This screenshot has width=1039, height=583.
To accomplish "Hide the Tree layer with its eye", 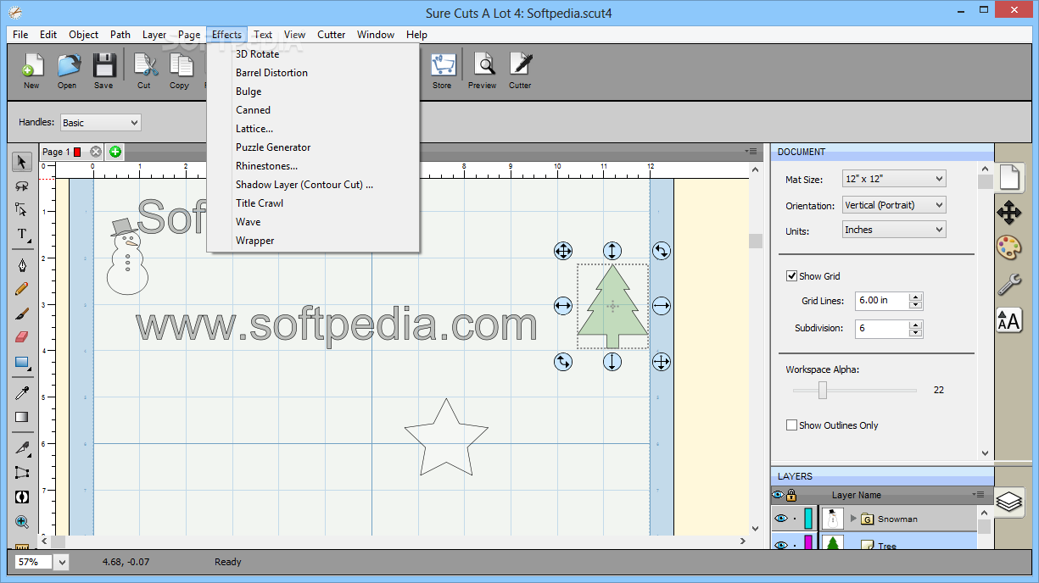I will [x=781, y=544].
